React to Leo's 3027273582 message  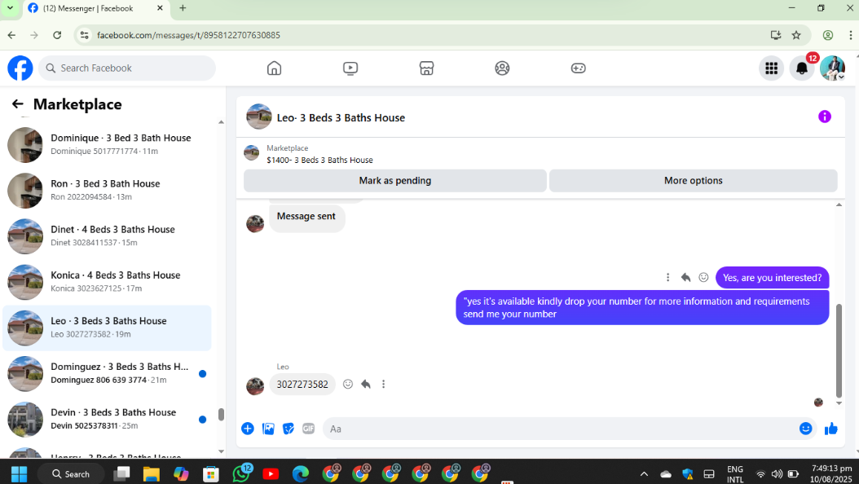coord(348,385)
